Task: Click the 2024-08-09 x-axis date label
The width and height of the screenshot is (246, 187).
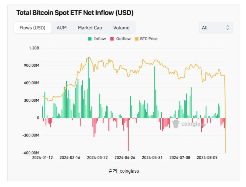Action: 208,157
